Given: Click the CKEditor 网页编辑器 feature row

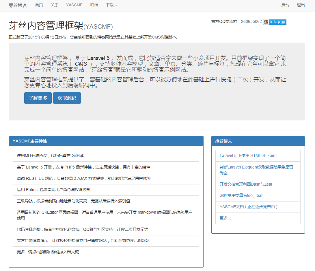Looking at the screenshot, I should pyautogui.click(x=106, y=215).
